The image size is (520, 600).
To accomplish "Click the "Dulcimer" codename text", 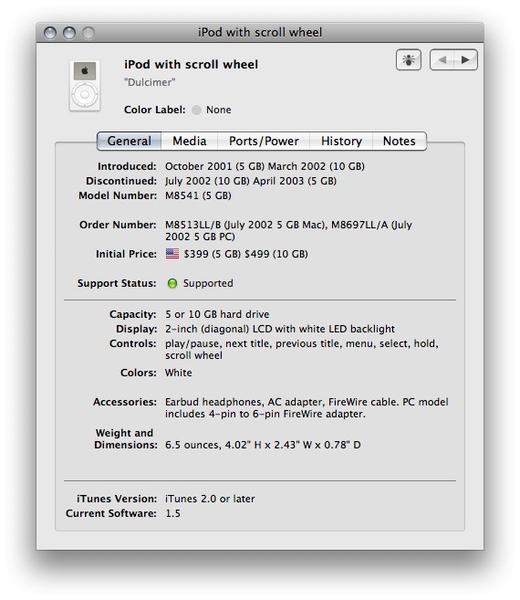I will click(x=150, y=82).
